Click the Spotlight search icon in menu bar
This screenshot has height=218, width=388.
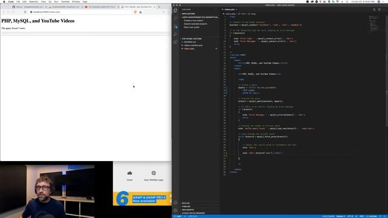click(x=347, y=1)
